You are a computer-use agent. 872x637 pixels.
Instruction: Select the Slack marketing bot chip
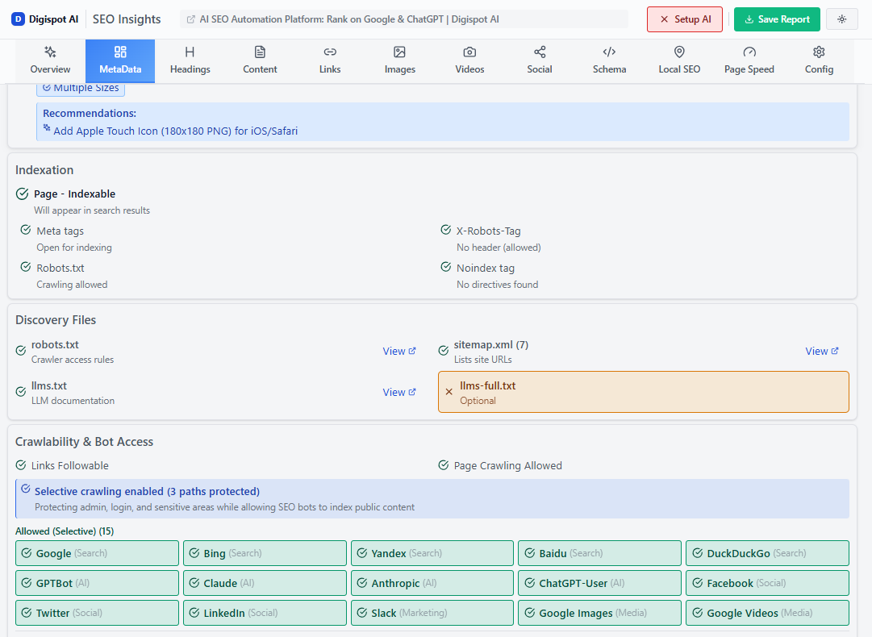[432, 613]
